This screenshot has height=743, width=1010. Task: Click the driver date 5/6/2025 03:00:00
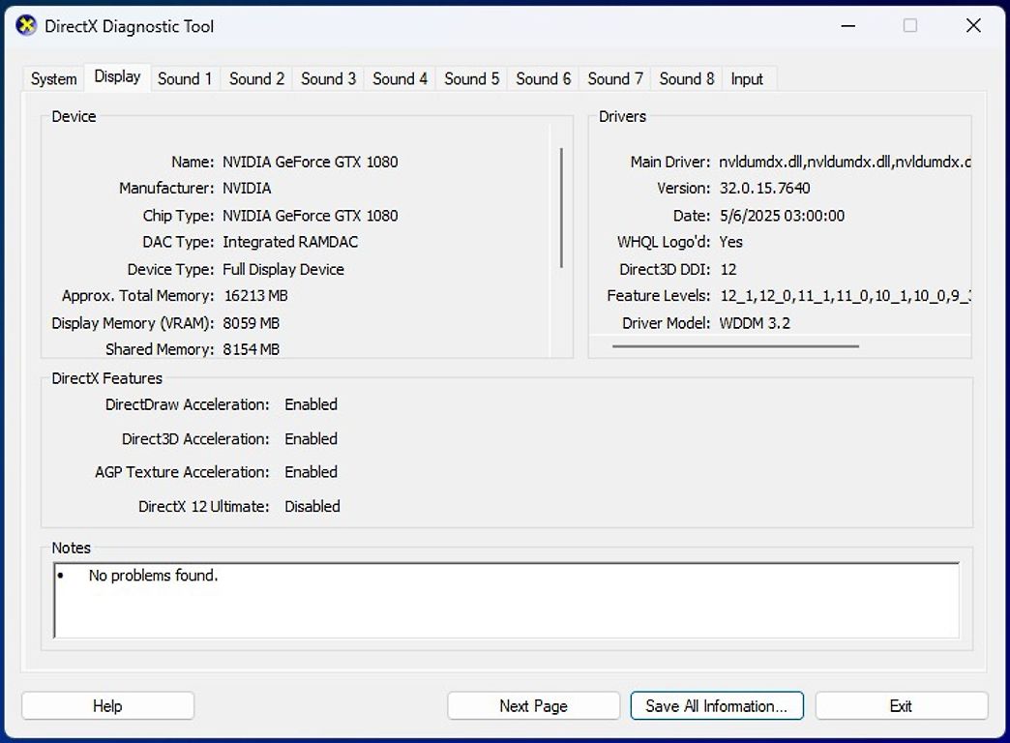point(782,215)
